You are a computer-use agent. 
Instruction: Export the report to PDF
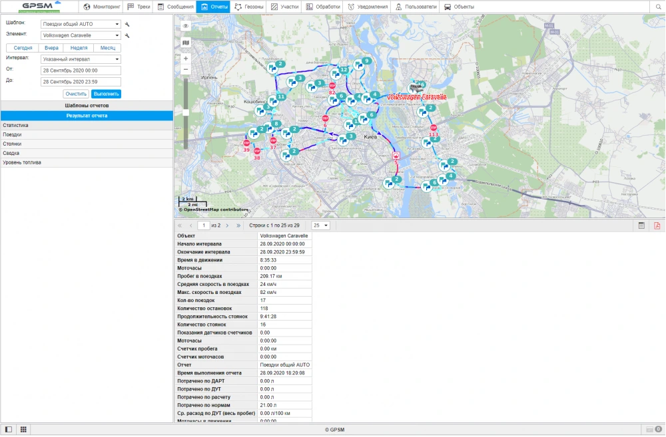(x=657, y=225)
